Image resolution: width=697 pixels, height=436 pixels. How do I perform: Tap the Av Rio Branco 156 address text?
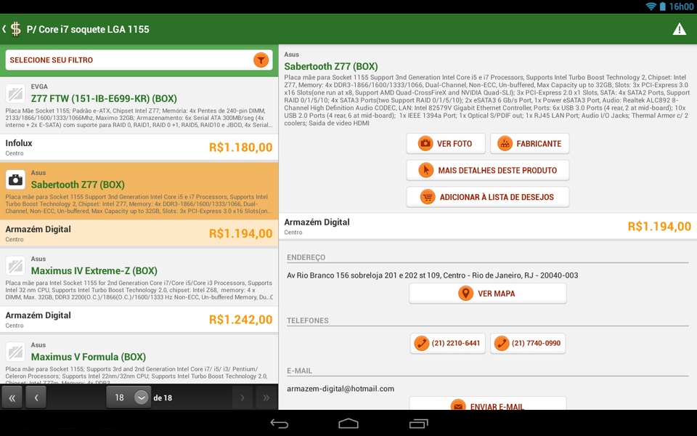pyautogui.click(x=433, y=275)
